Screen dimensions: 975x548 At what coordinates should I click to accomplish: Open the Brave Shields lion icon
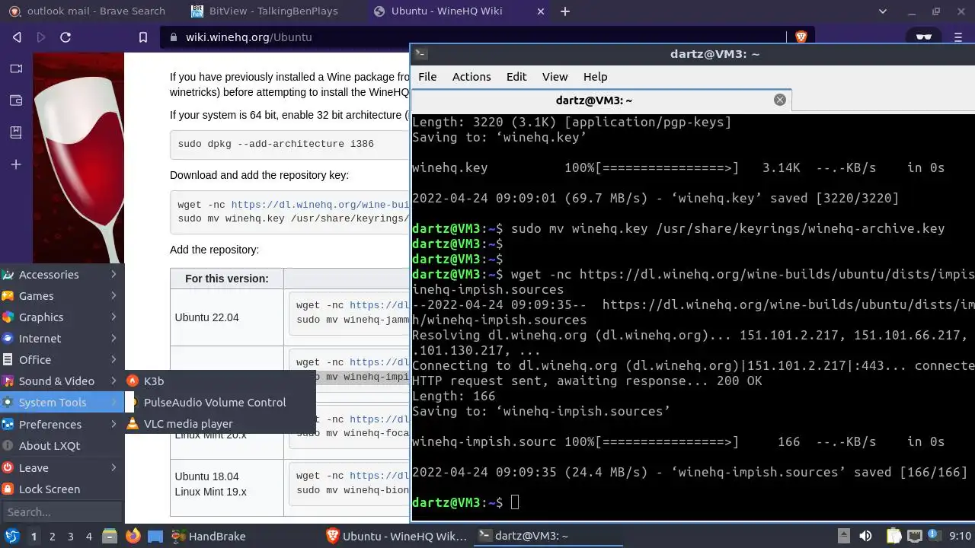coord(801,37)
